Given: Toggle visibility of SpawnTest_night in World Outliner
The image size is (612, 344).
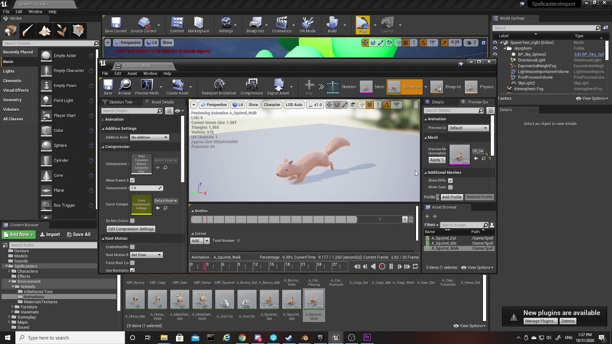Looking at the screenshot, I should pos(495,43).
